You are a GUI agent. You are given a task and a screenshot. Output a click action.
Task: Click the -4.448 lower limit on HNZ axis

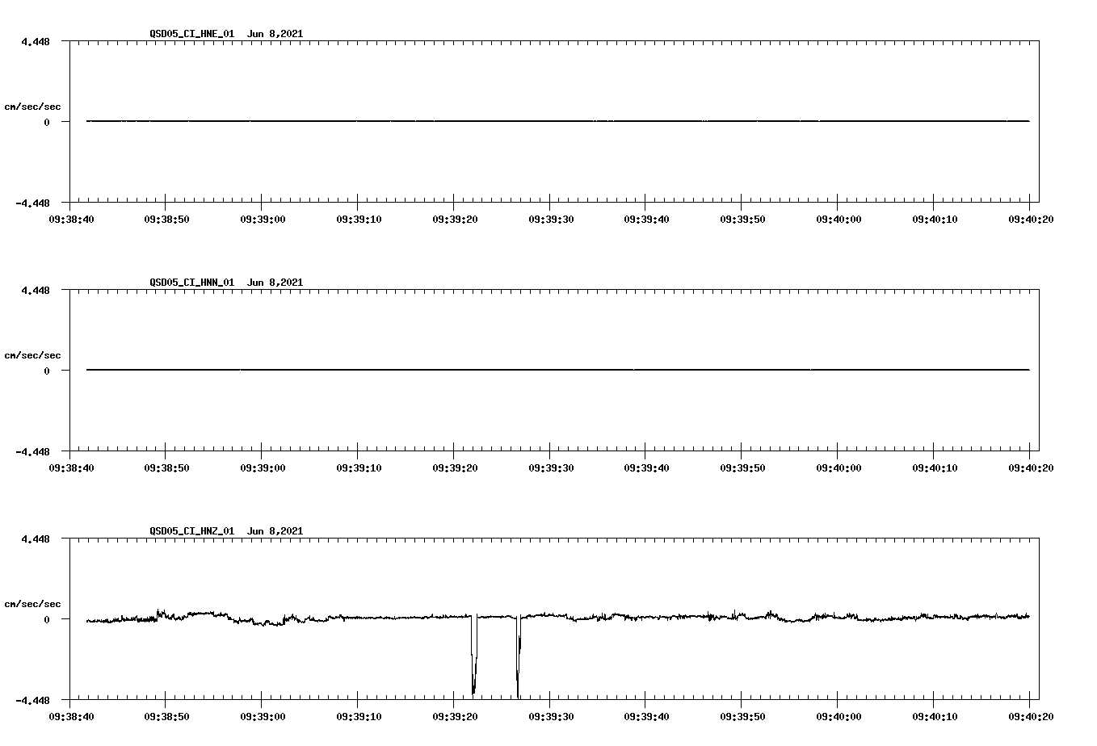click(33, 701)
